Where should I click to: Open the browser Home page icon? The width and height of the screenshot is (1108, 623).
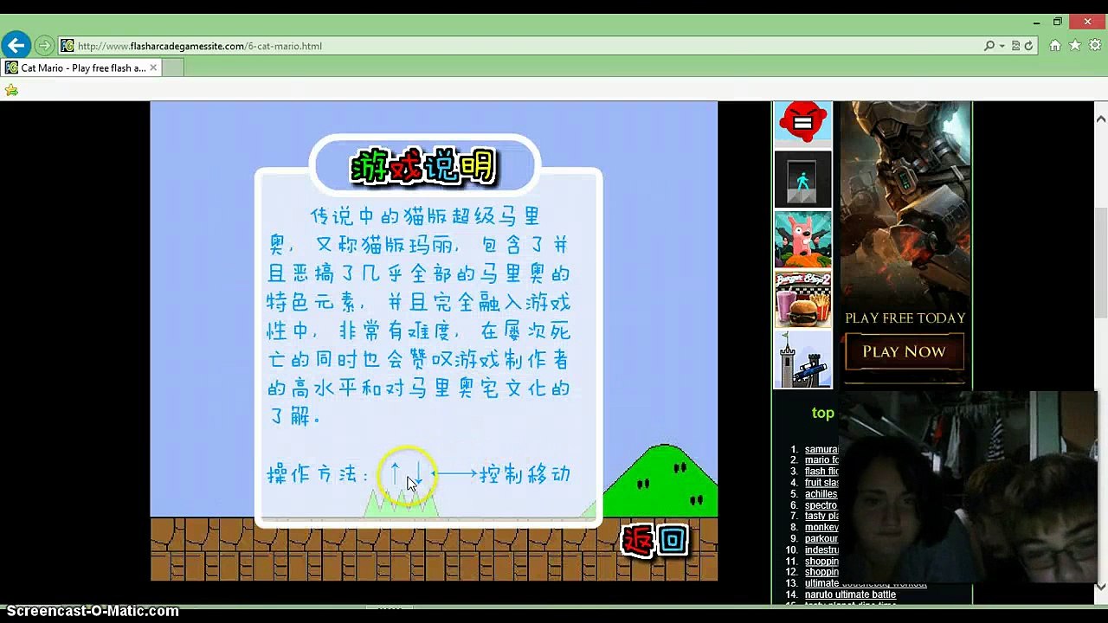[1055, 46]
